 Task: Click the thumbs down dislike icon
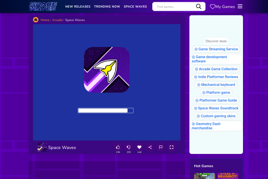coord(129,147)
